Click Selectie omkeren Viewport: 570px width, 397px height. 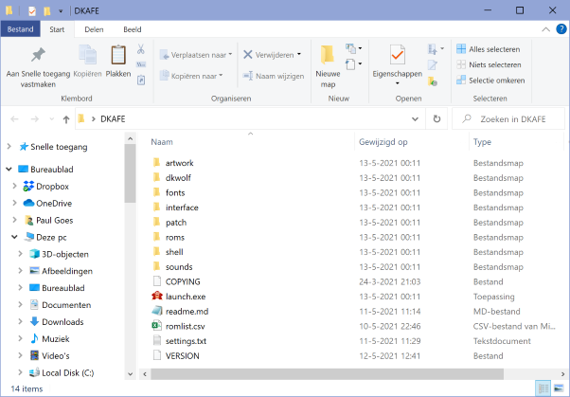click(x=490, y=80)
